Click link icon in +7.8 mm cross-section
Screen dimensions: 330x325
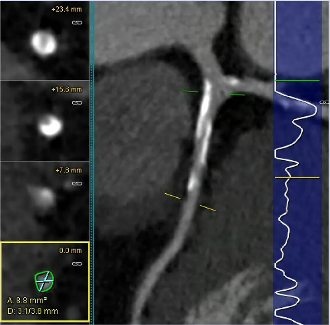(x=77, y=184)
